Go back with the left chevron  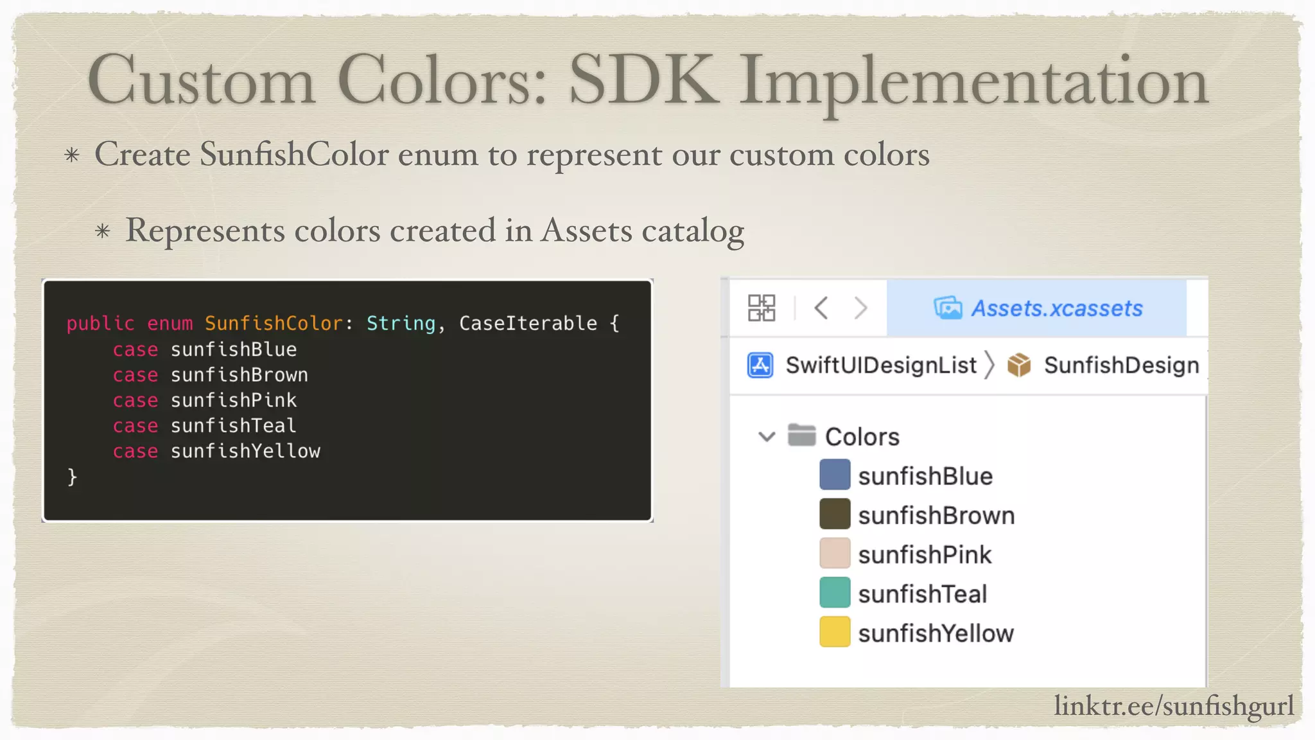click(821, 308)
